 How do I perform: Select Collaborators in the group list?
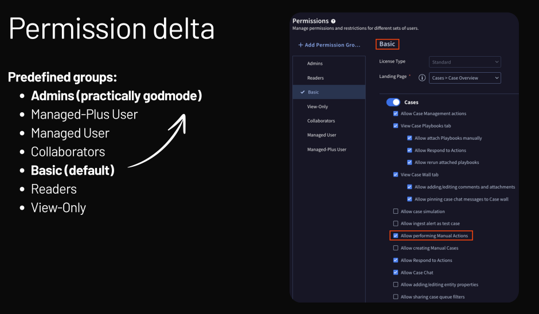click(x=321, y=121)
